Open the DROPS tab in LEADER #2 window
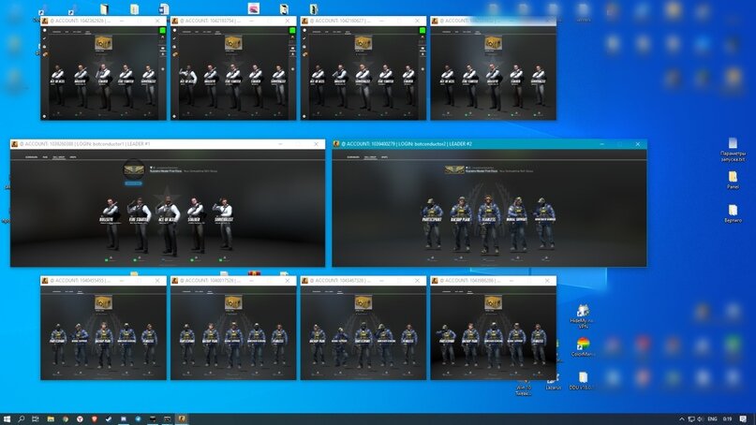The image size is (756, 425). [384, 157]
